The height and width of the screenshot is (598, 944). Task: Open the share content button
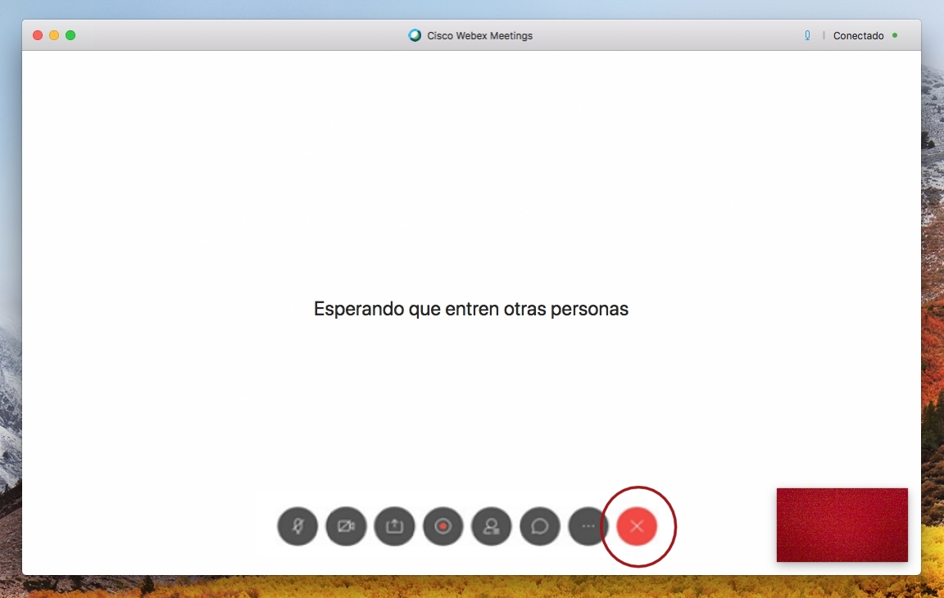(x=394, y=526)
